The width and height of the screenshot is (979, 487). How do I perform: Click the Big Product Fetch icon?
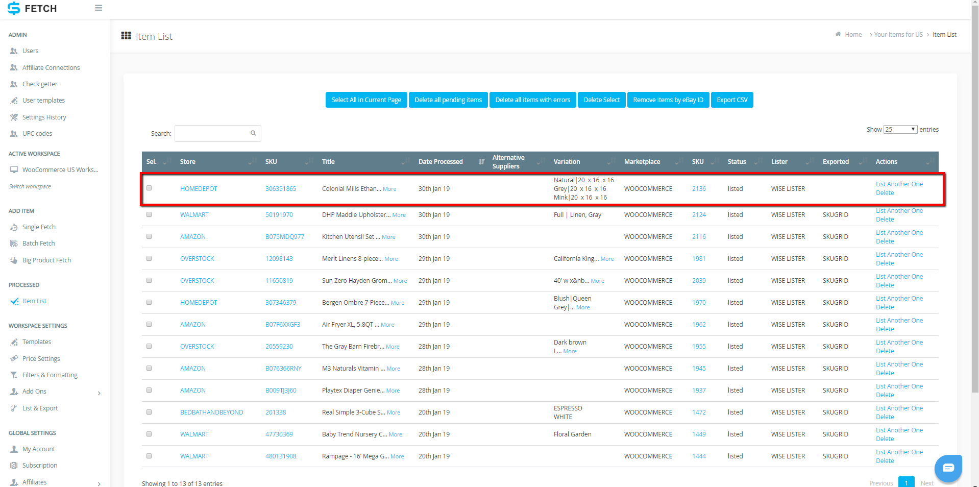(14, 260)
